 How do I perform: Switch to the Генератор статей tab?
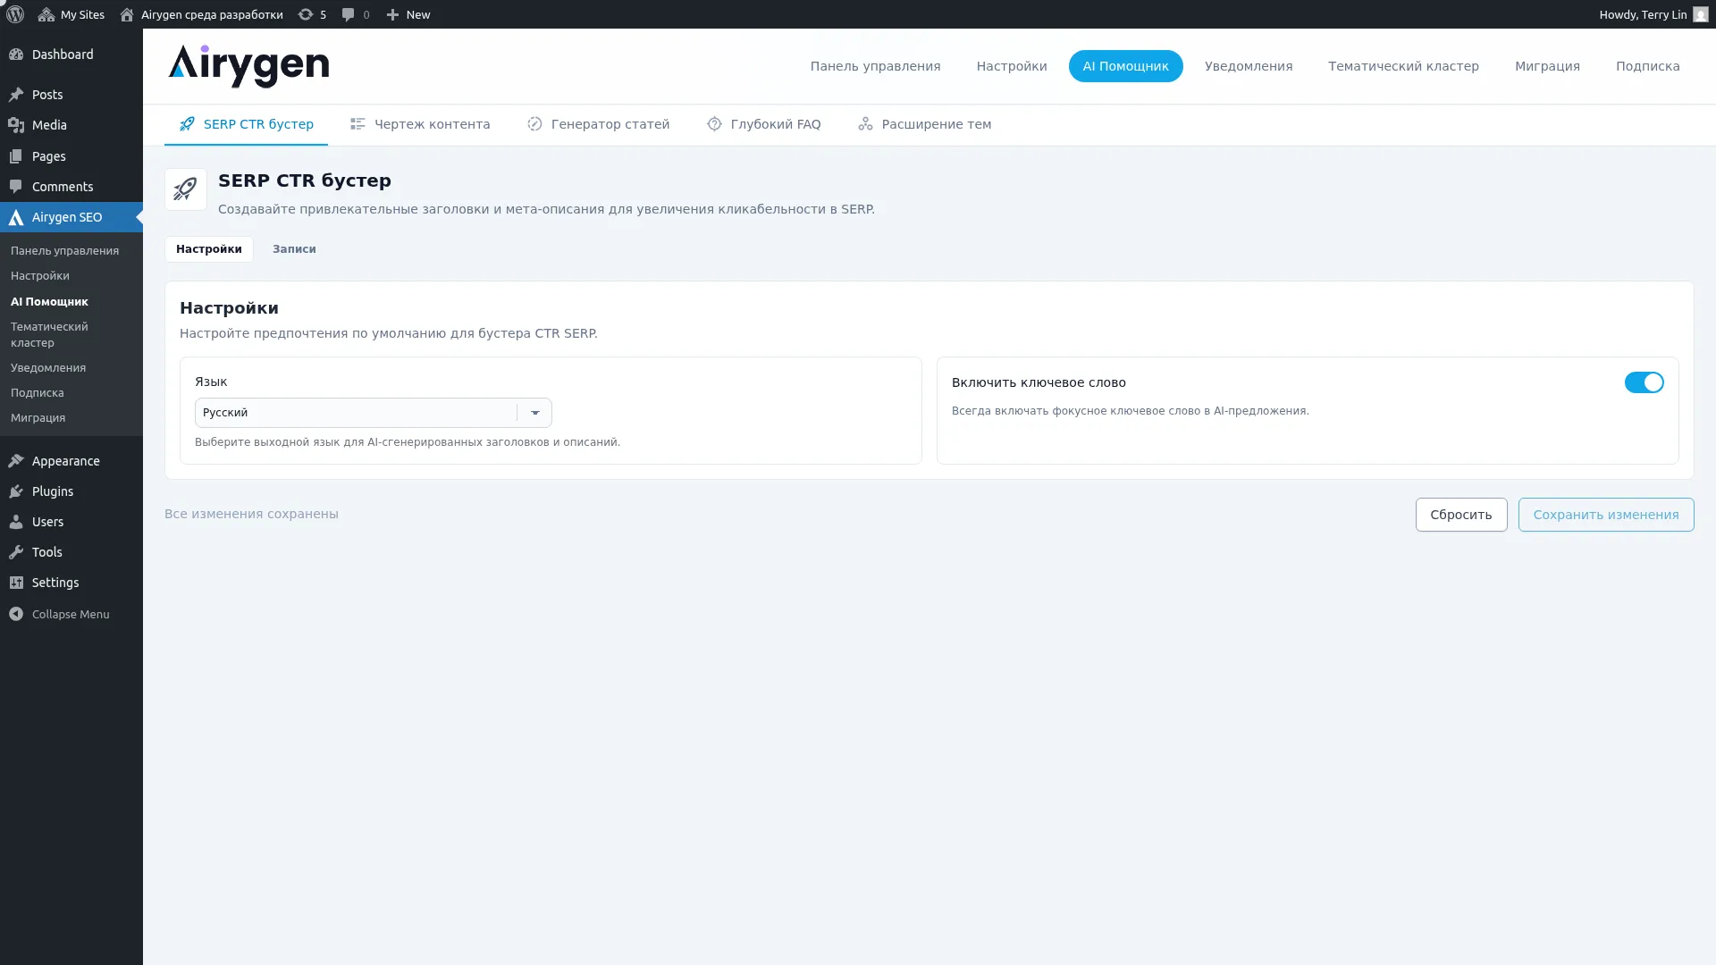point(598,124)
